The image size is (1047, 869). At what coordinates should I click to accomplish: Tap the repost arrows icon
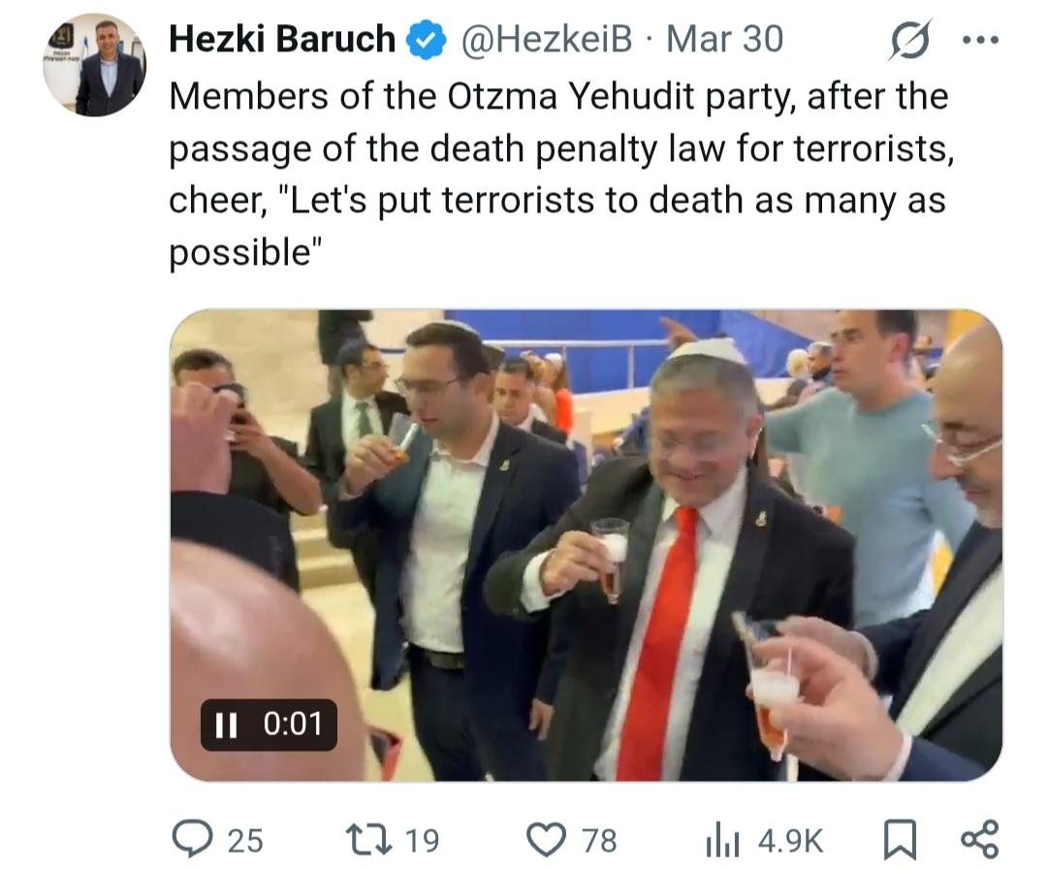(368, 840)
